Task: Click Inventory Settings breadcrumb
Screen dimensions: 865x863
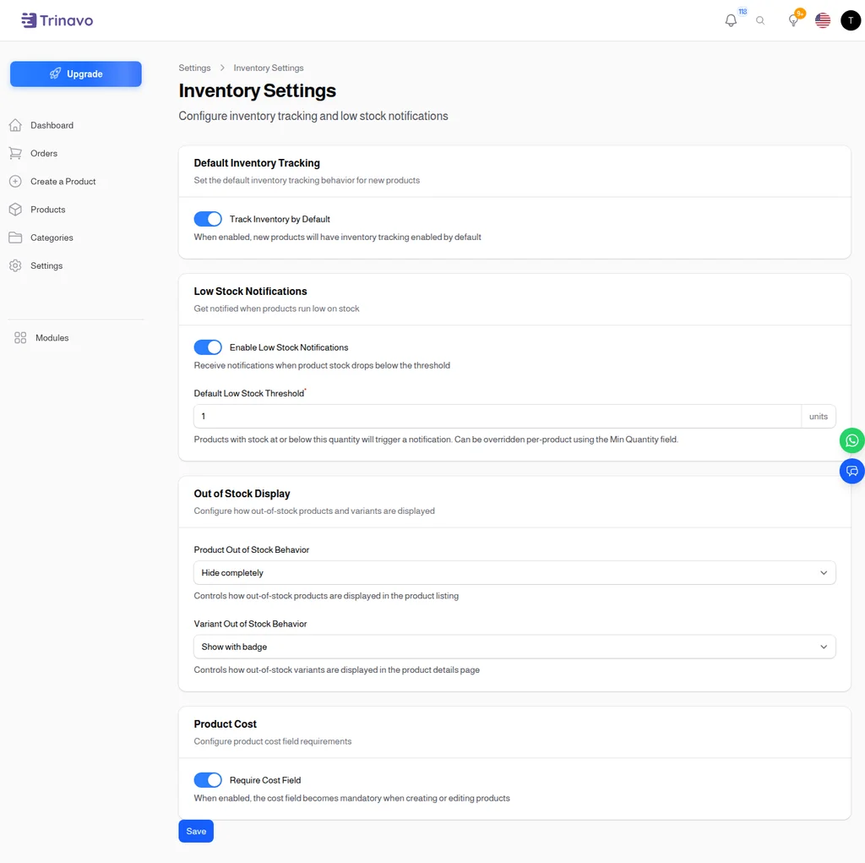Action: pos(268,68)
